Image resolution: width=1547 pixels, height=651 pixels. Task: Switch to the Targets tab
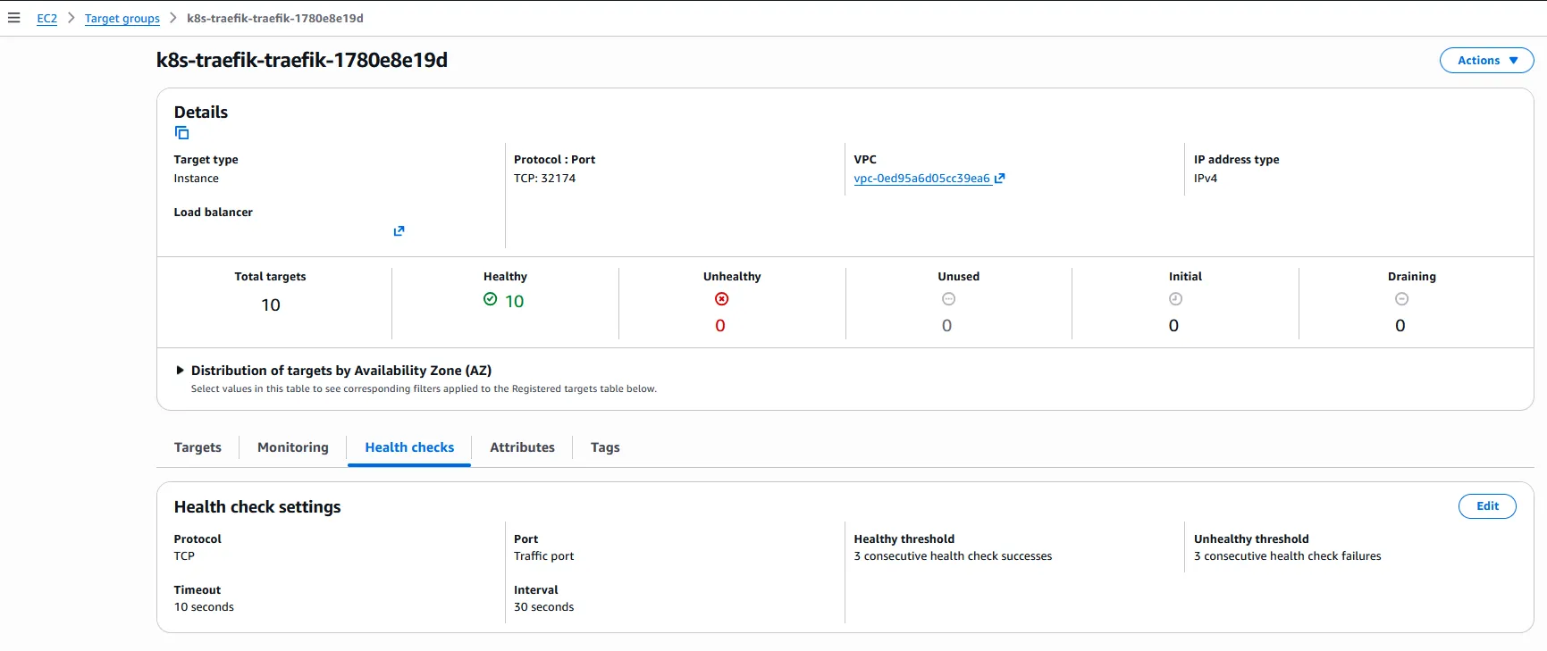[198, 447]
